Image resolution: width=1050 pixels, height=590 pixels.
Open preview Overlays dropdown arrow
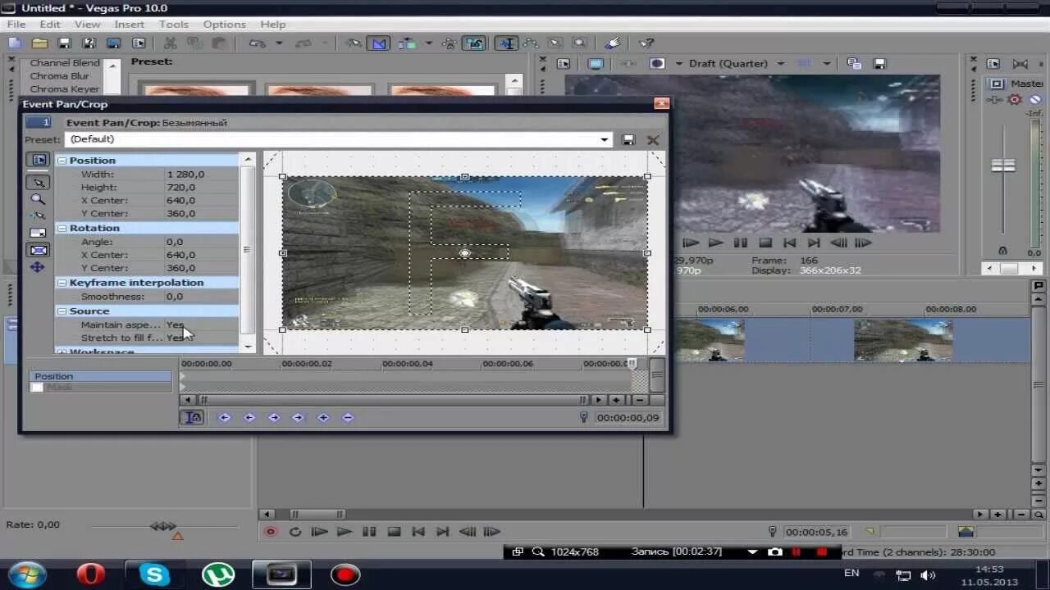tap(827, 64)
